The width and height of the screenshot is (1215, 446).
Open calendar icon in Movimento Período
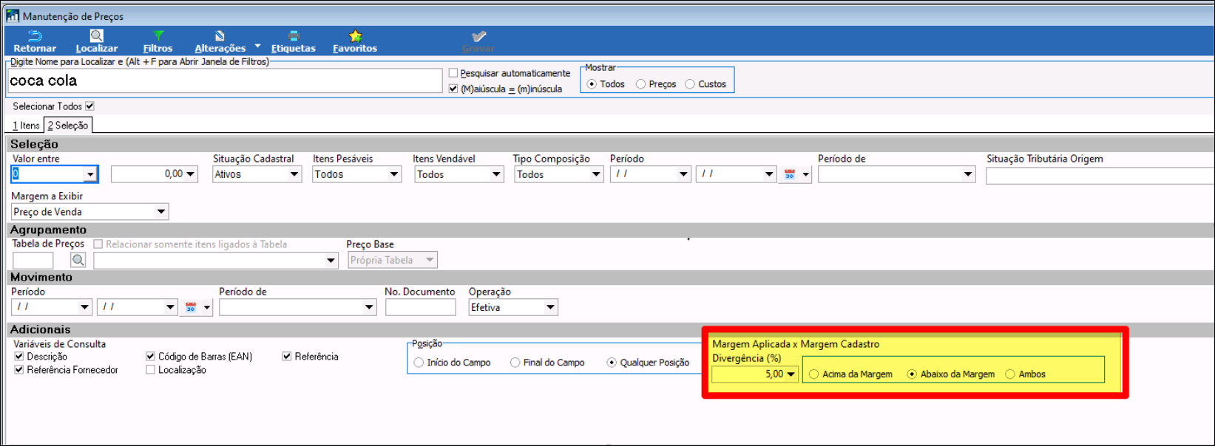[191, 307]
